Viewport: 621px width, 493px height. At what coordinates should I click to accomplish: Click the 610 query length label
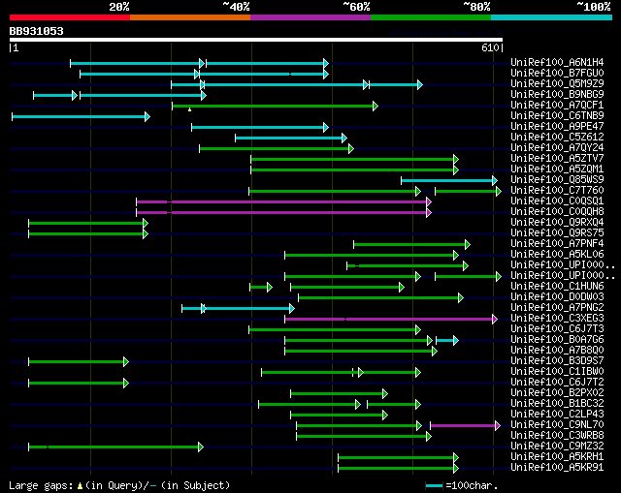490,47
